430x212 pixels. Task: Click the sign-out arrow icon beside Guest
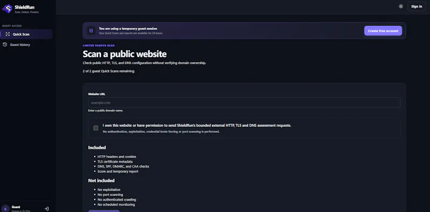(x=47, y=209)
